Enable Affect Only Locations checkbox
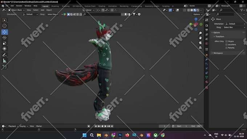This screenshot has width=247, height=139. coord(226,45)
